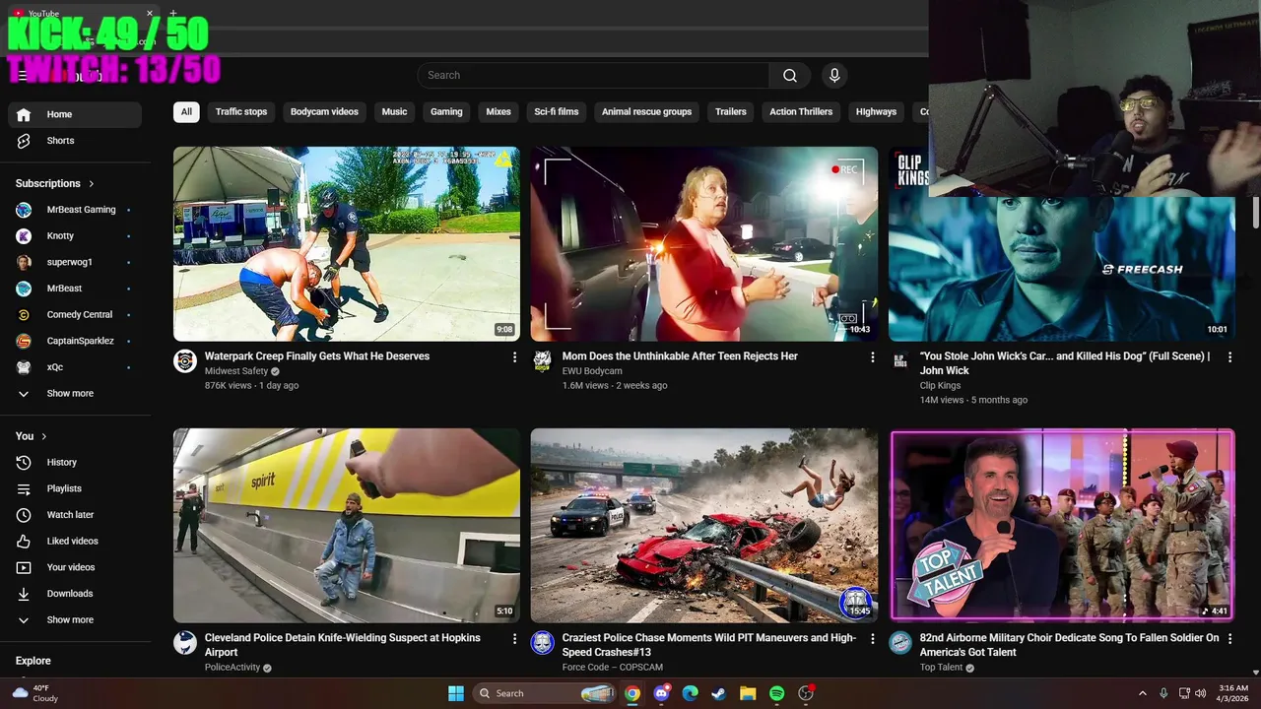Viewport: 1261px width, 709px height.
Task: Open the red car crash thumbnail
Action: (x=704, y=525)
